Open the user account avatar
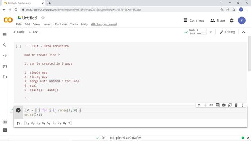 [242, 20]
